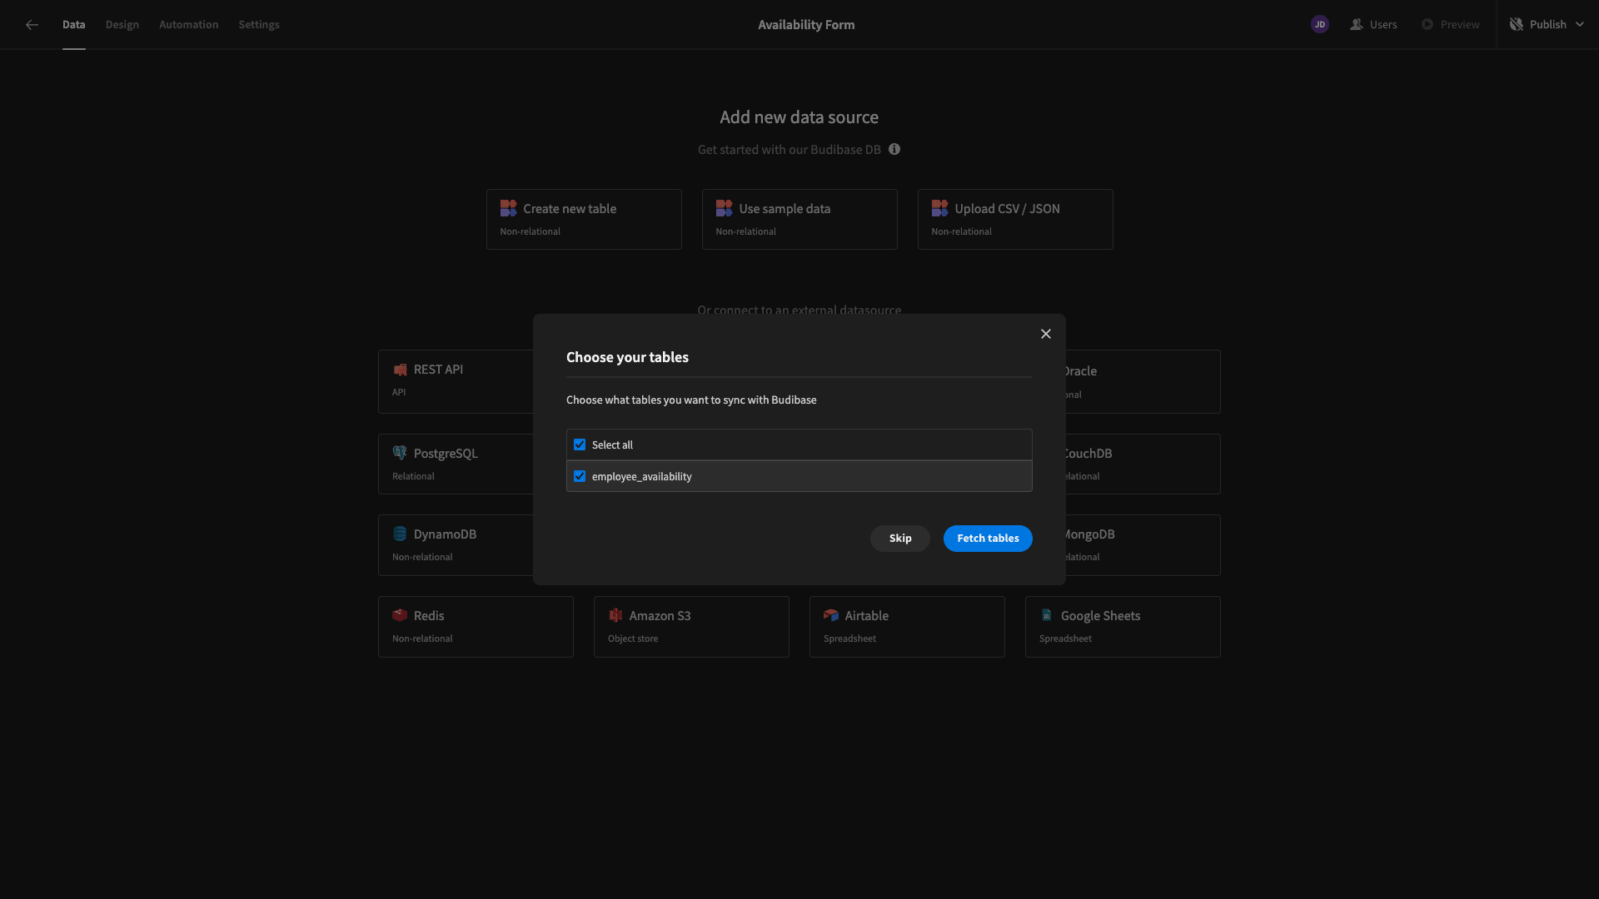Select the MongoDB datasource card
Image resolution: width=1599 pixels, height=899 pixels.
[x=1143, y=545]
